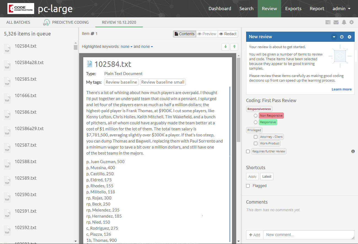Open the Dashboard menu item
The height and width of the screenshot is (244, 358).
pos(220,9)
